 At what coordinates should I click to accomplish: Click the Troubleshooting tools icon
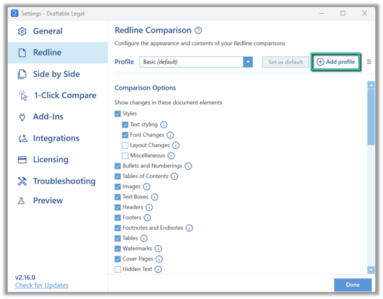(22, 181)
